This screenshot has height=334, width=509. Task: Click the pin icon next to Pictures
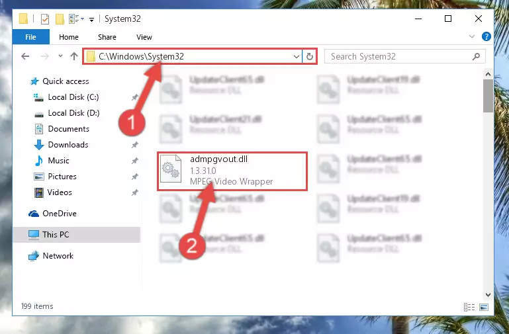(135, 177)
